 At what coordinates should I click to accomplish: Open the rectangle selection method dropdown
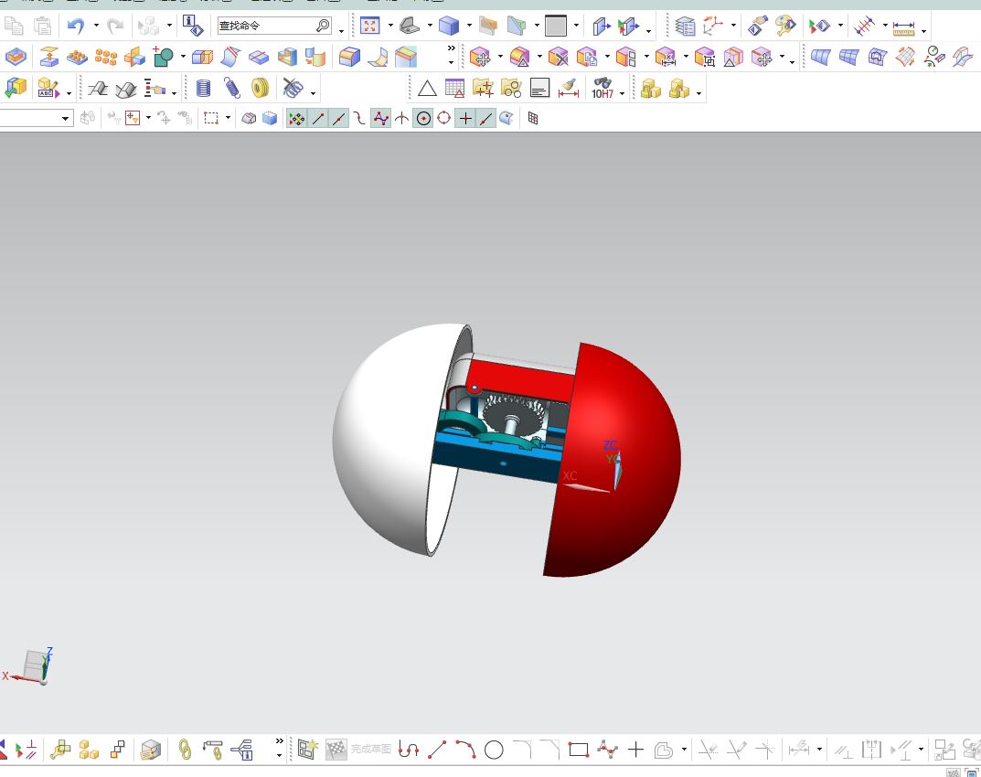click(x=228, y=118)
